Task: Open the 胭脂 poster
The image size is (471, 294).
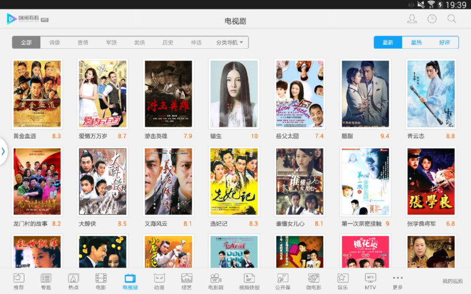Action: coord(365,94)
